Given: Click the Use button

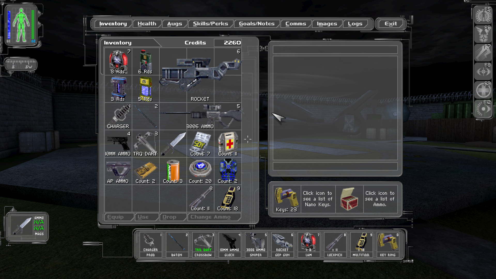Looking at the screenshot, I should point(146,217).
